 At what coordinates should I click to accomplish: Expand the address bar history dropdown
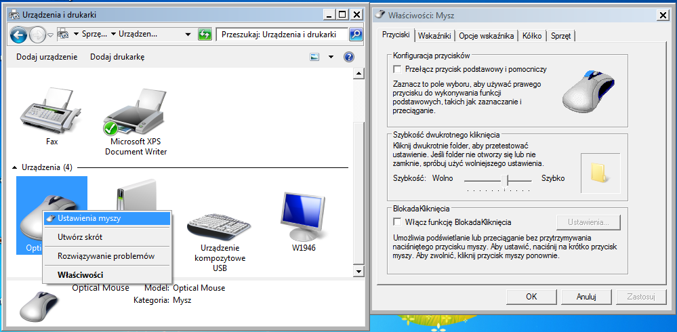click(188, 35)
